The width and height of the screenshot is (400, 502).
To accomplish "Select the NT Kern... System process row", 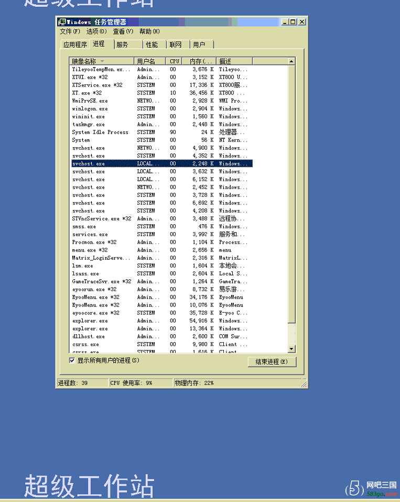I will point(161,140).
